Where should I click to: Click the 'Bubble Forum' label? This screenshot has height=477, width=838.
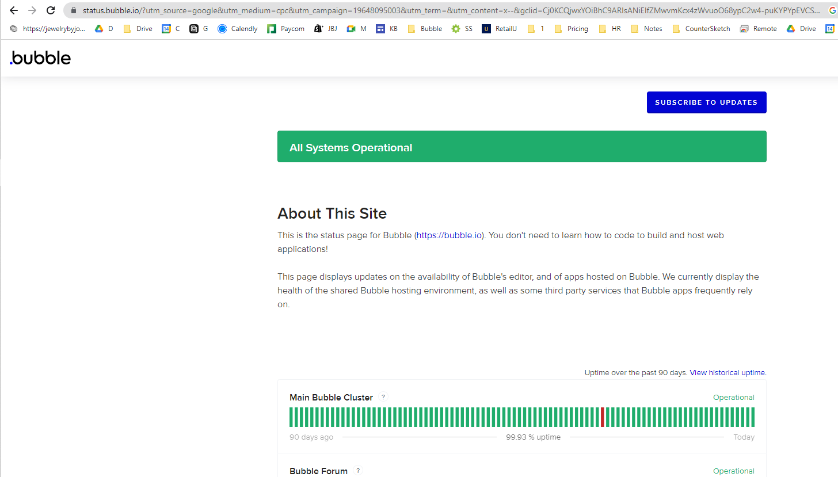(x=318, y=471)
